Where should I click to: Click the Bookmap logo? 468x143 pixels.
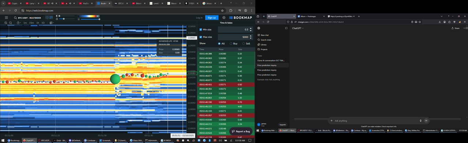click(241, 17)
